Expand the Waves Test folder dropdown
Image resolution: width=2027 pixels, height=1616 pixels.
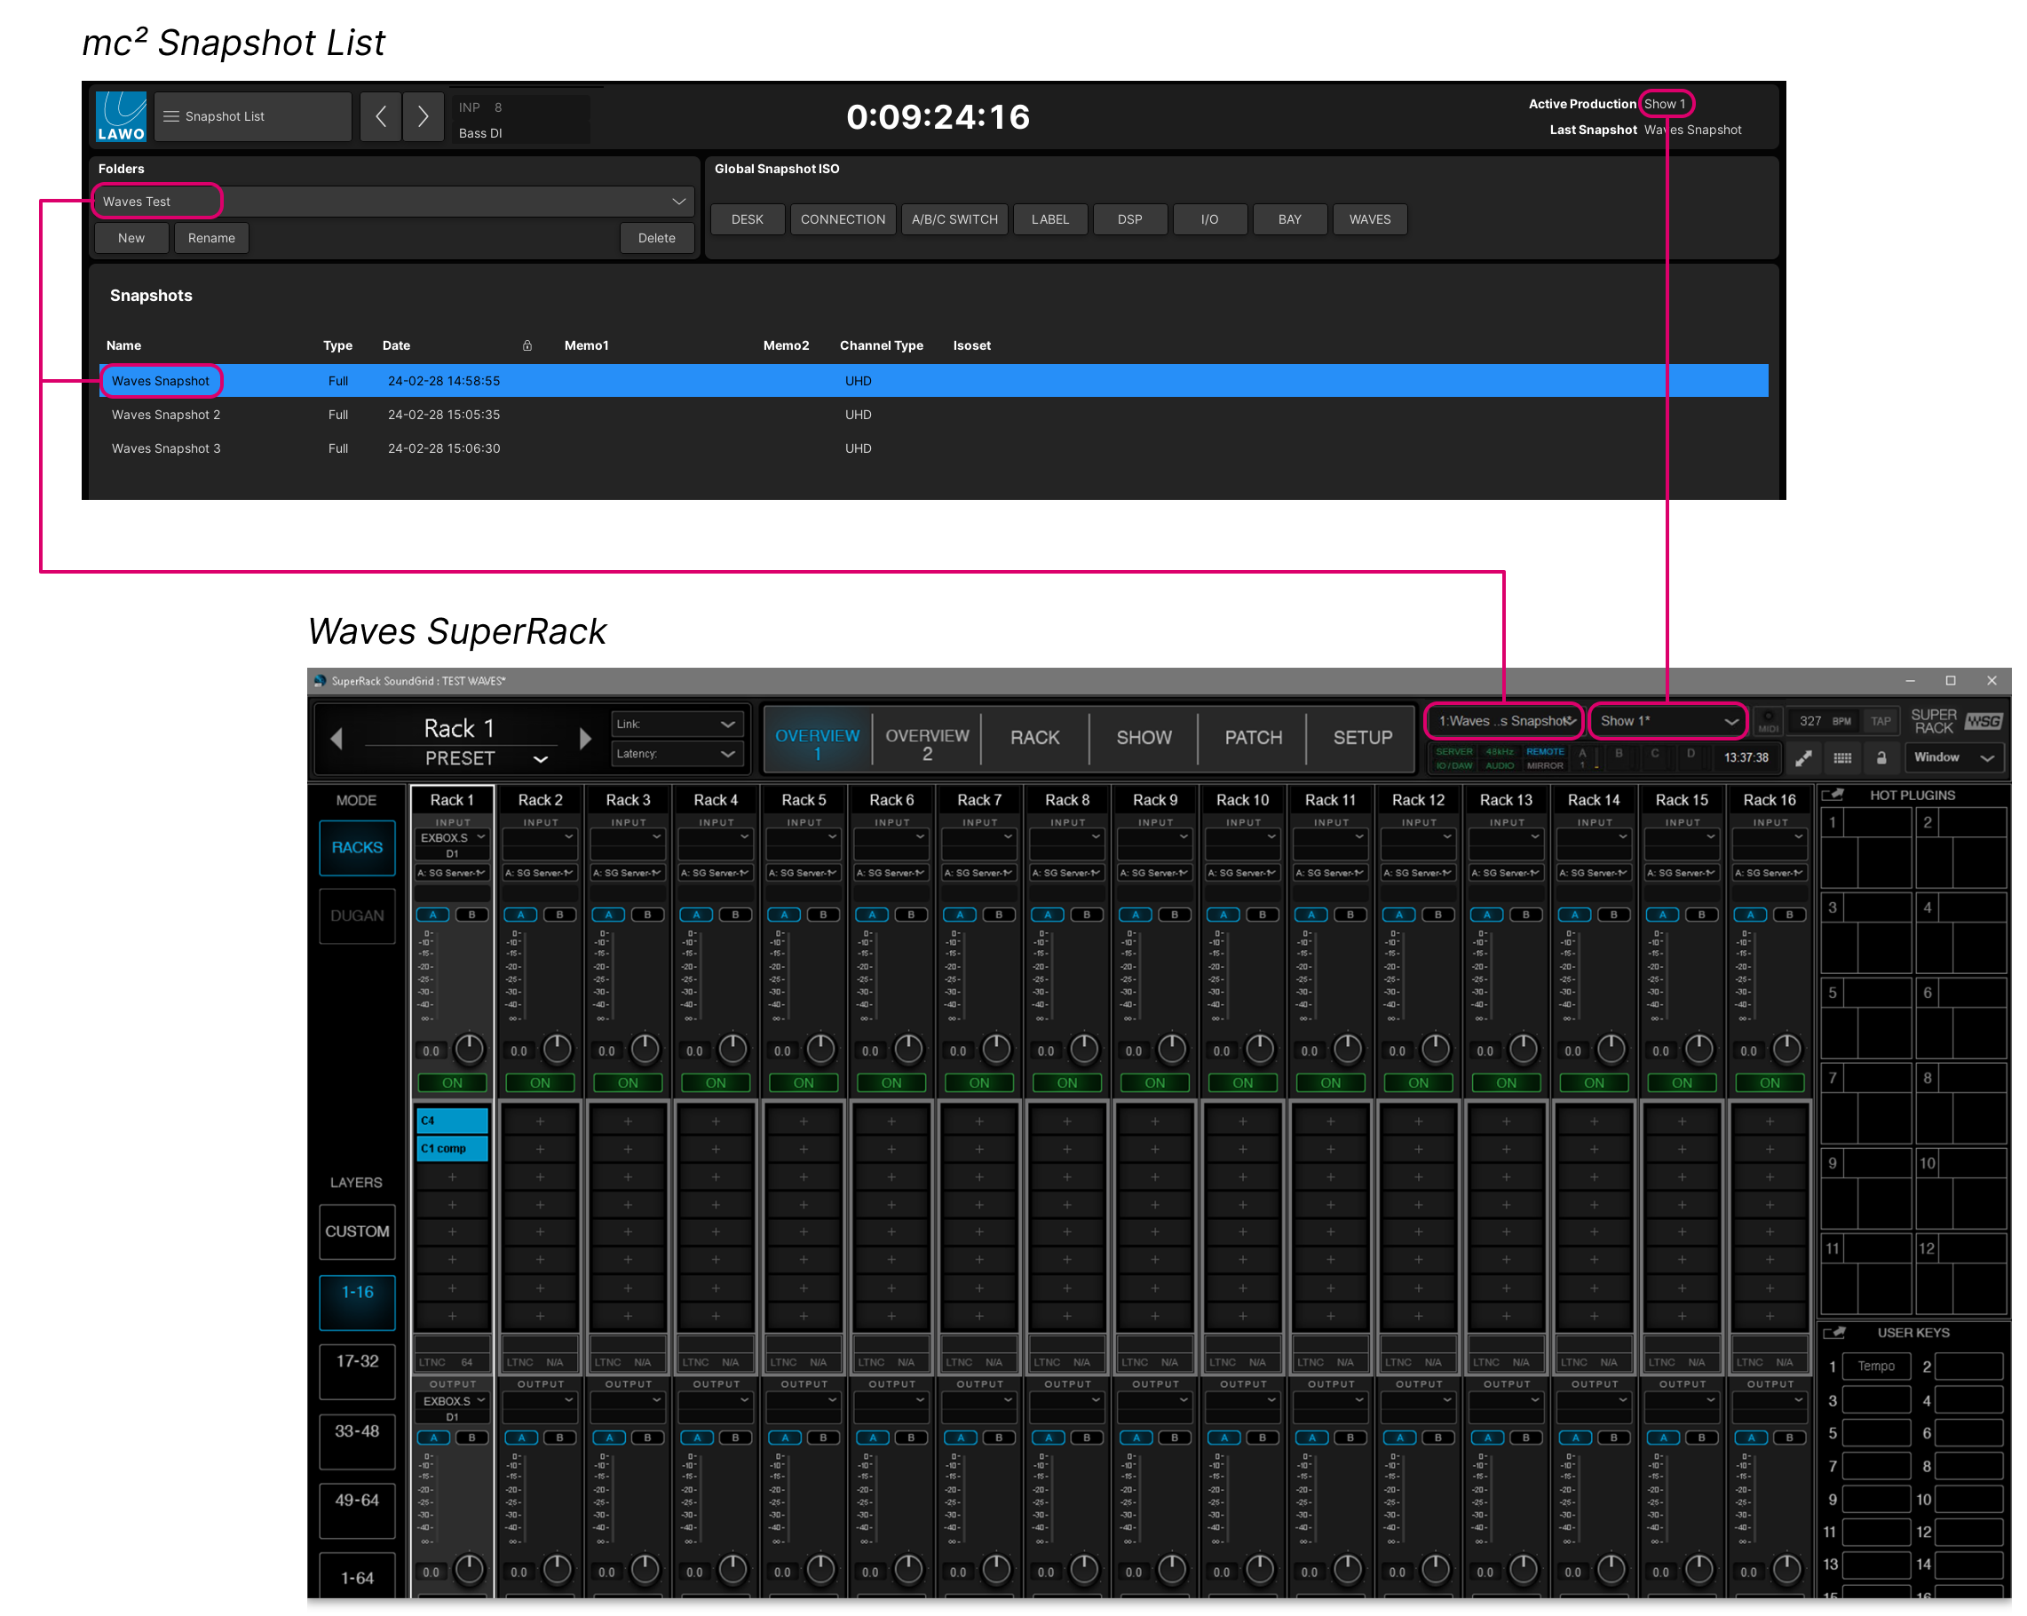[677, 202]
